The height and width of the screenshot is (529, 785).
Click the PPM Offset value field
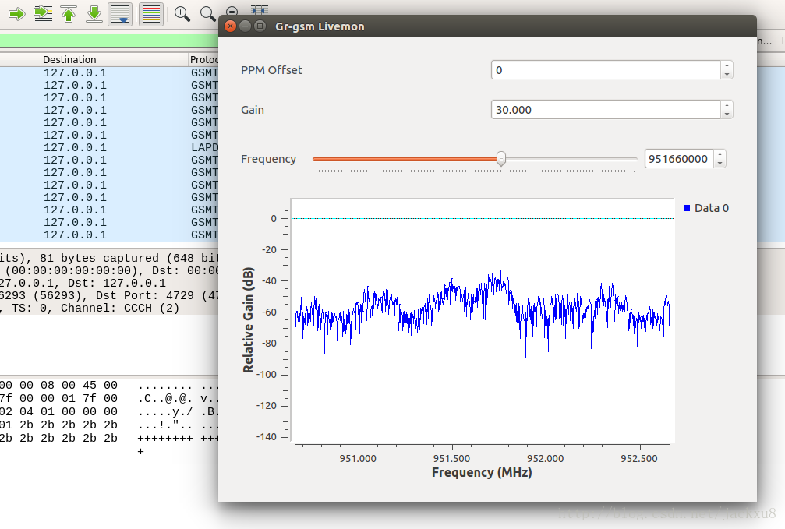coord(606,70)
